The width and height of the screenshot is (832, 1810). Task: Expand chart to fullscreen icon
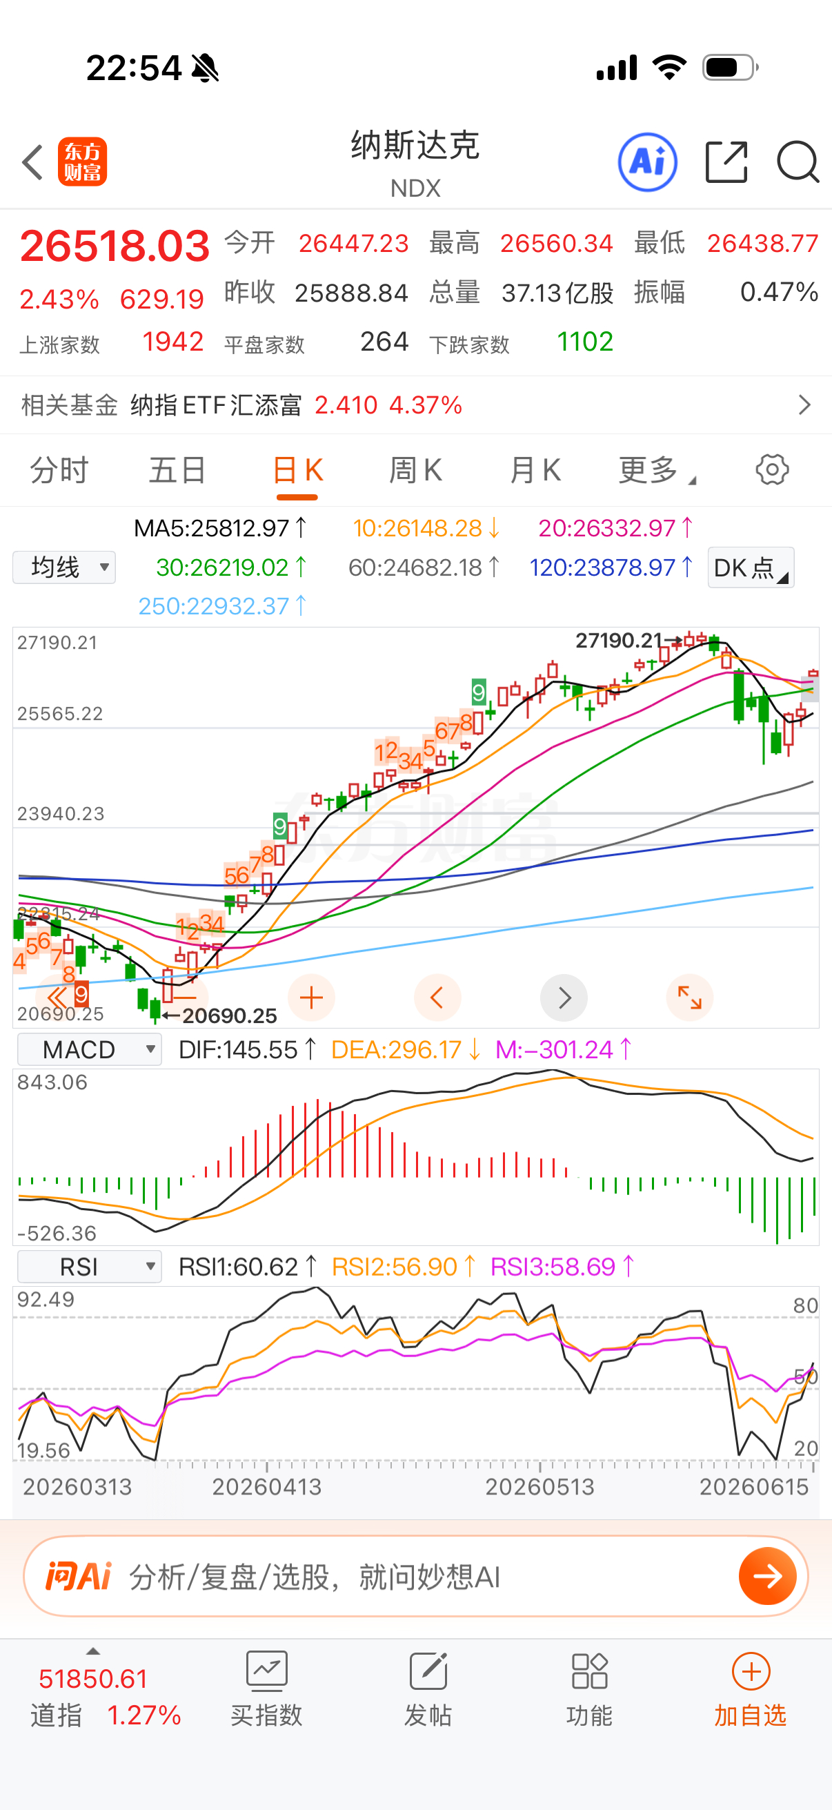pyautogui.click(x=689, y=998)
